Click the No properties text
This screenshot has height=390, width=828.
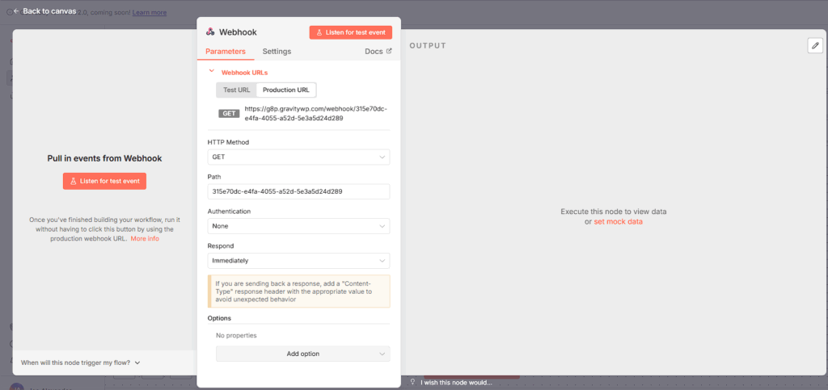click(236, 335)
